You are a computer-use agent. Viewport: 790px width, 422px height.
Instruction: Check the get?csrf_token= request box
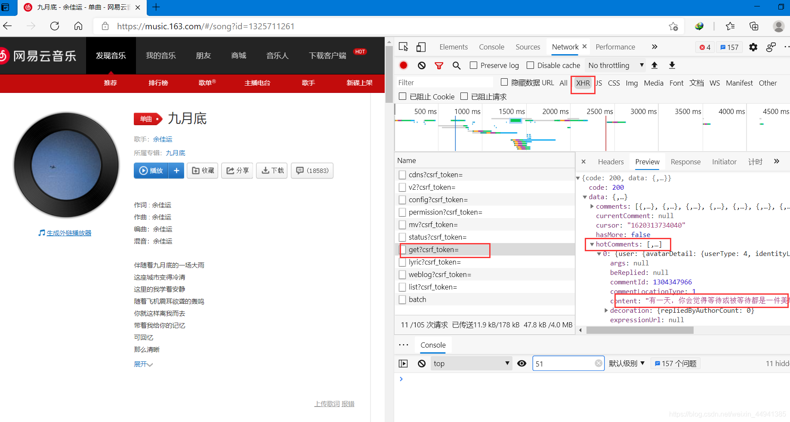pyautogui.click(x=402, y=250)
